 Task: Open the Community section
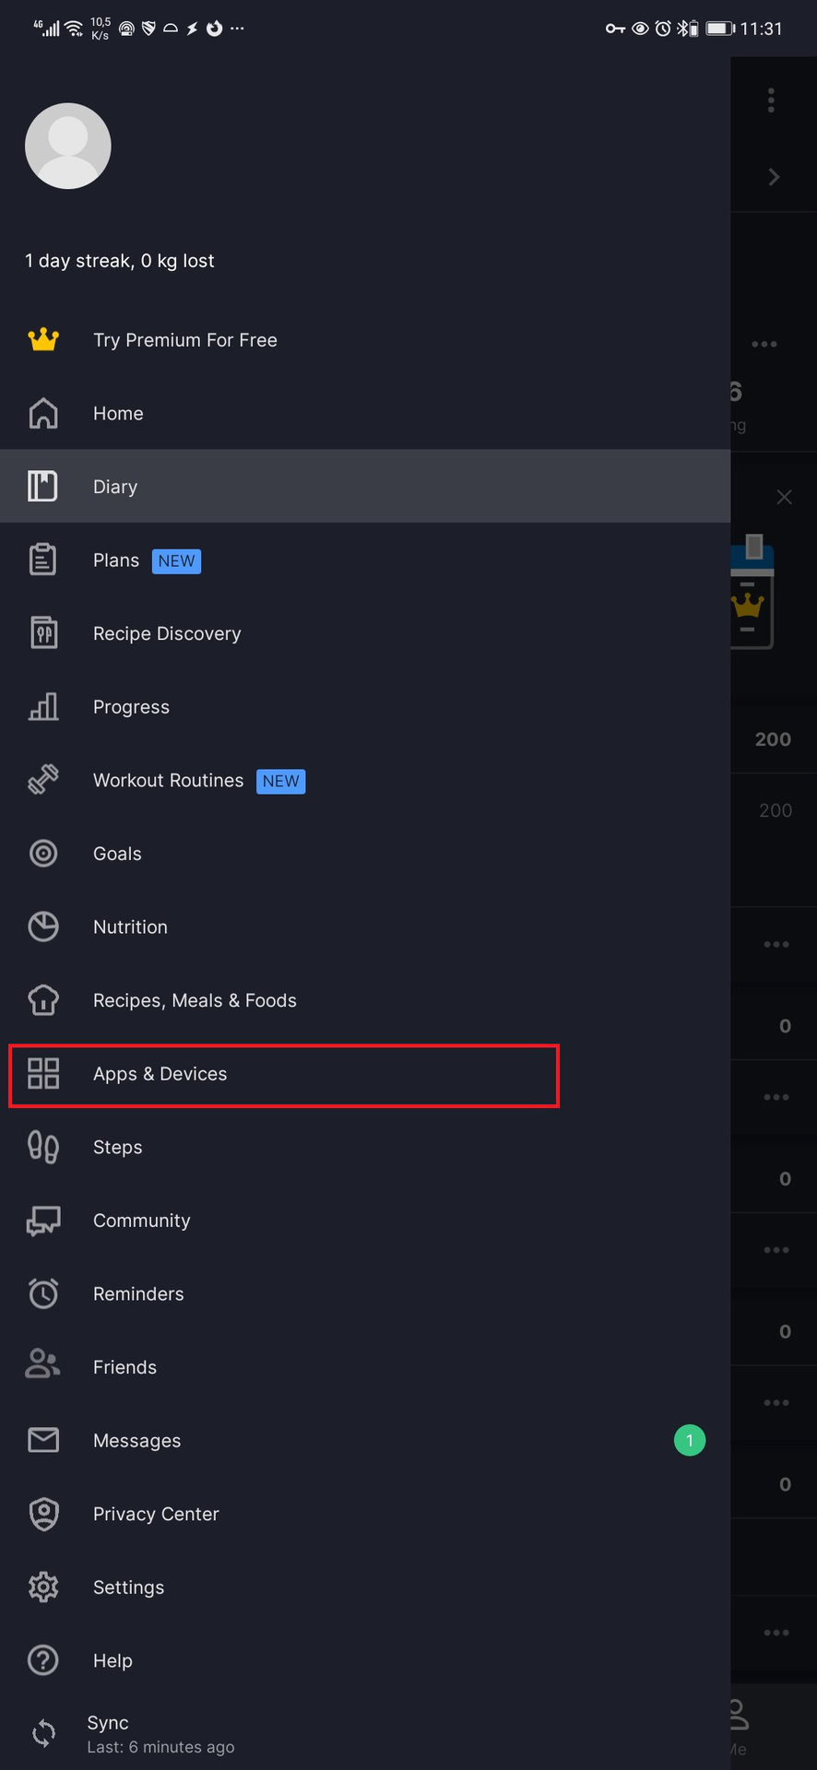(x=141, y=1221)
